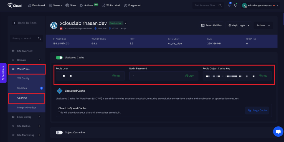Copy the Redis User value
Screen dimensions: 284x142
pyautogui.click(x=116, y=76)
